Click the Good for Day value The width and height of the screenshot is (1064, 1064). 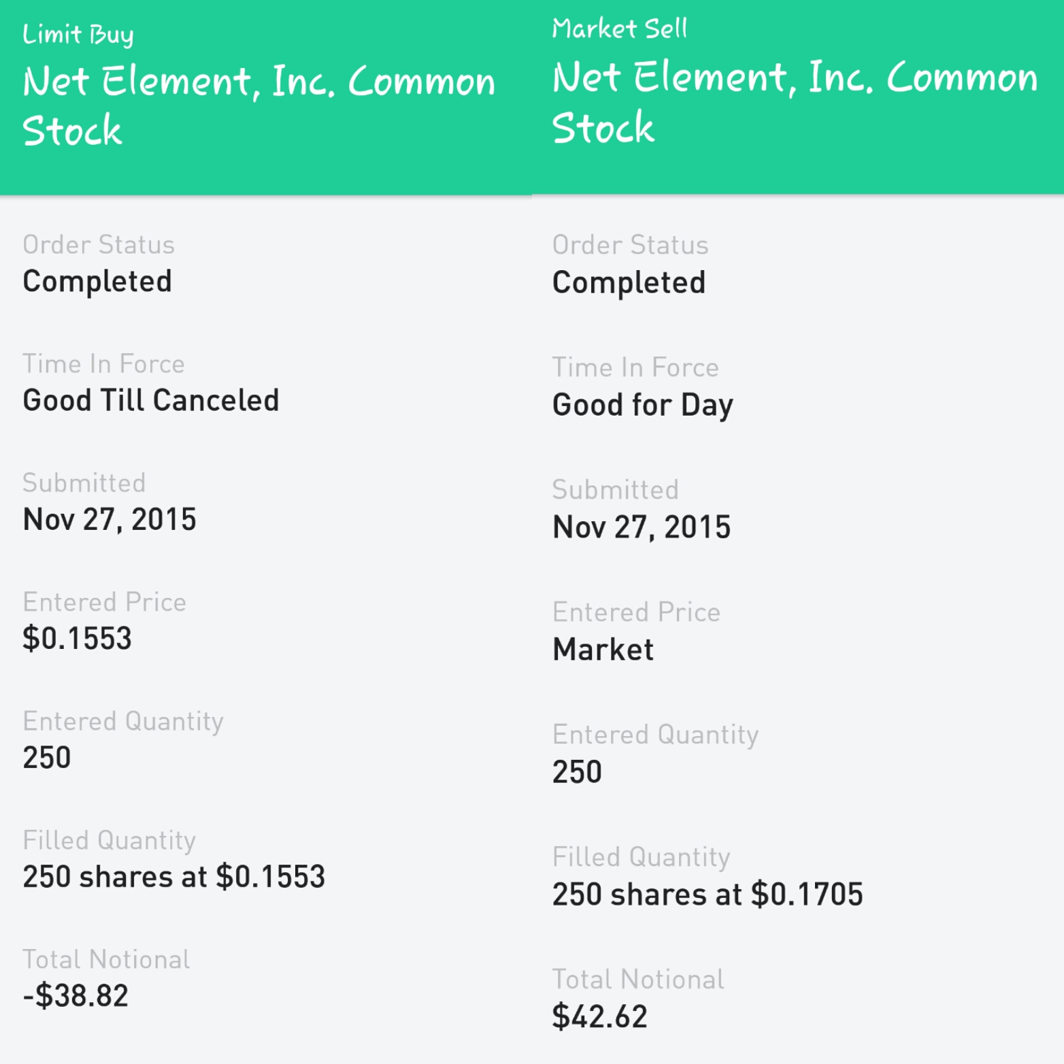tap(643, 405)
